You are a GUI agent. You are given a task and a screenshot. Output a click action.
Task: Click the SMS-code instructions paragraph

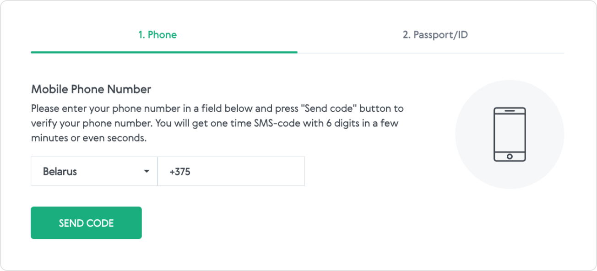[217, 124]
